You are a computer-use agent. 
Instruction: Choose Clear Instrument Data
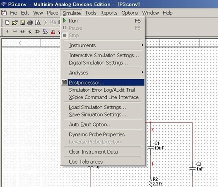pos(103,152)
